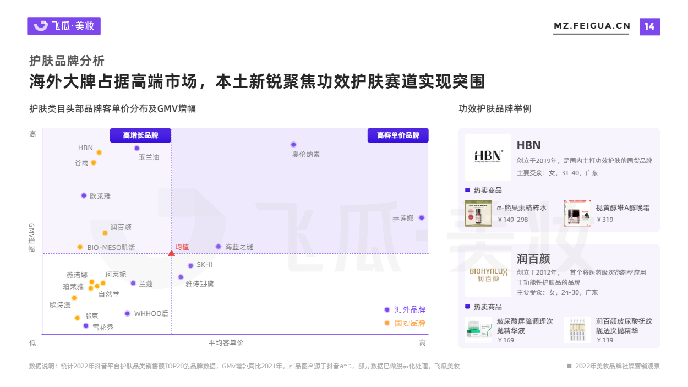Select the 高增长品牌 label

[140, 135]
